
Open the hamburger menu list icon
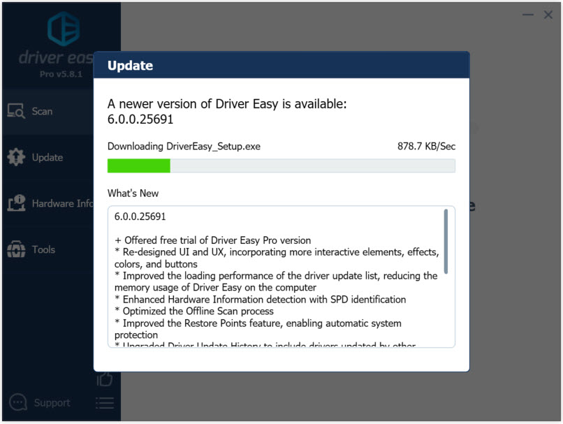105,403
